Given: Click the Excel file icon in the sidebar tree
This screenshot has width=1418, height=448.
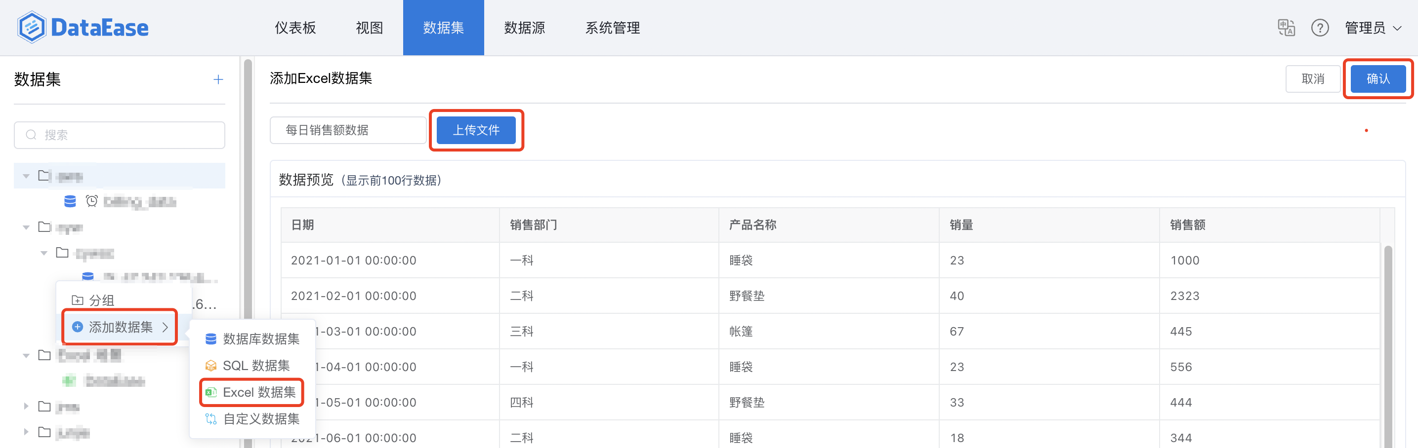Looking at the screenshot, I should [68, 381].
